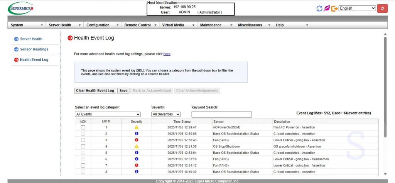This screenshot has height=183, width=395.
Task: Click the purple leaf icon in header
Action: [x=327, y=8]
